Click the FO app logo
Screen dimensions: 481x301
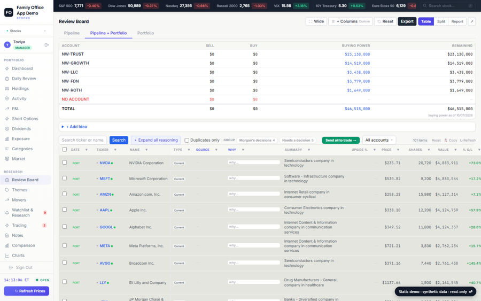[9, 12]
